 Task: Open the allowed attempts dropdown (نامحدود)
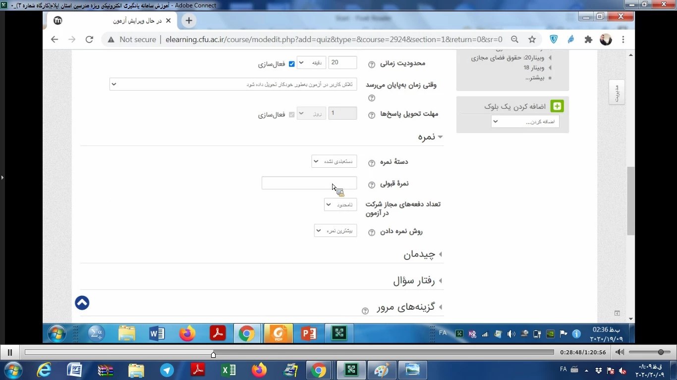340,204
